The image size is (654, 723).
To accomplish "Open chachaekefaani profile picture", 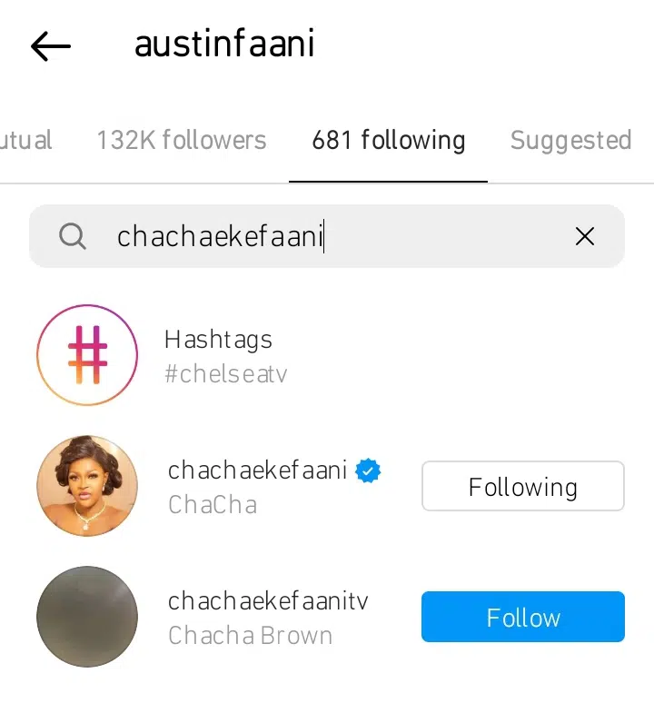I will pos(87,486).
